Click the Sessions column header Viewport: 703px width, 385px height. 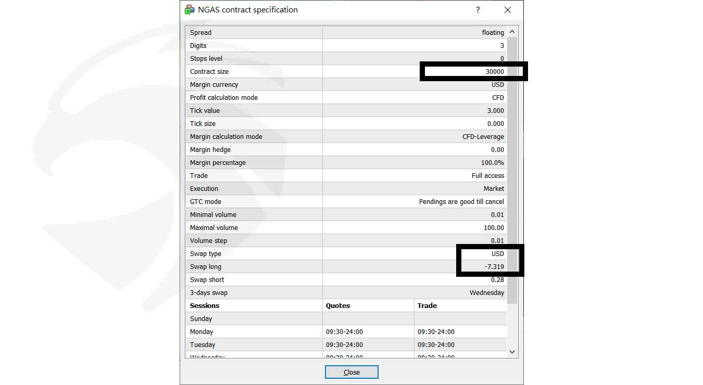[205, 306]
